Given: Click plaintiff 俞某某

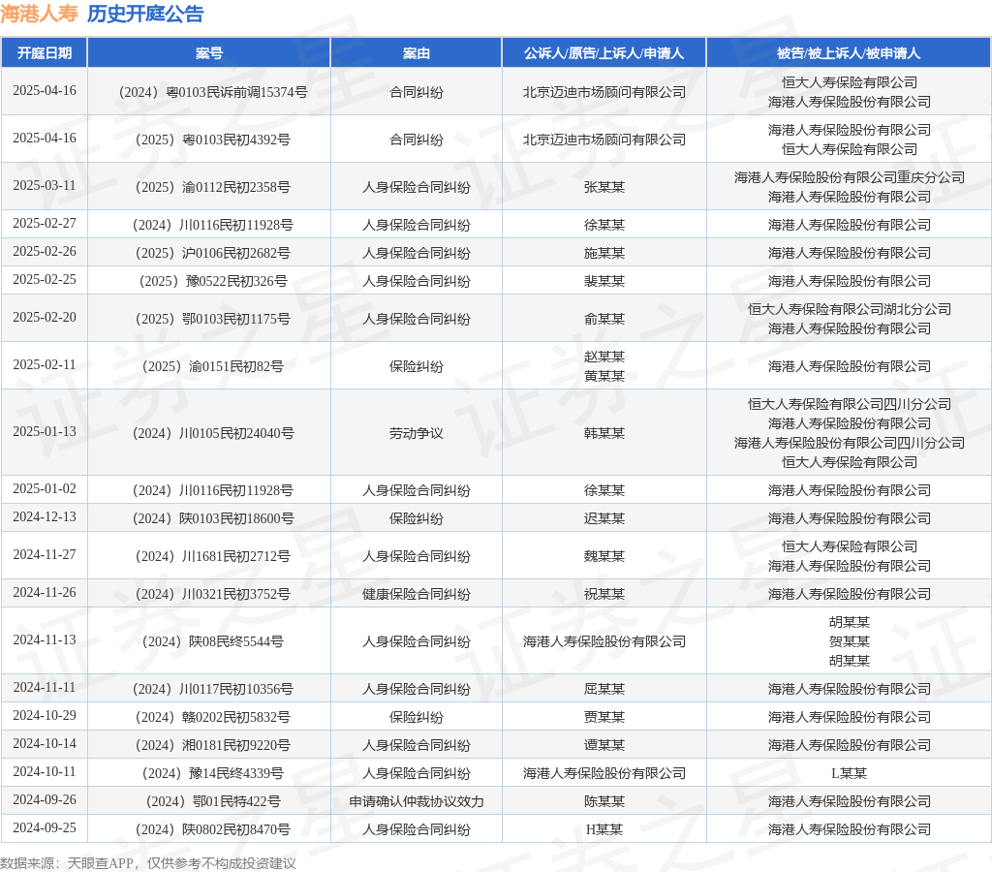Looking at the screenshot, I should (x=604, y=319).
